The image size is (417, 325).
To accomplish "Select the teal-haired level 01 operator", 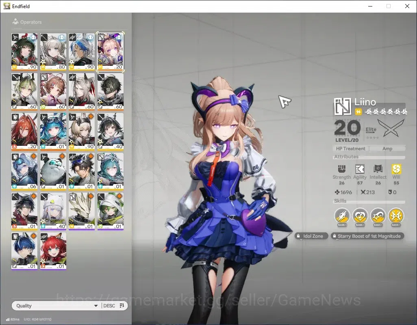I will point(111,171).
